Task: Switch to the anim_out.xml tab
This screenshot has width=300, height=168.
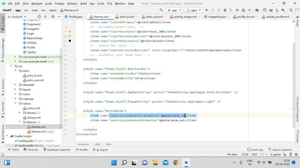Action: tap(154, 17)
